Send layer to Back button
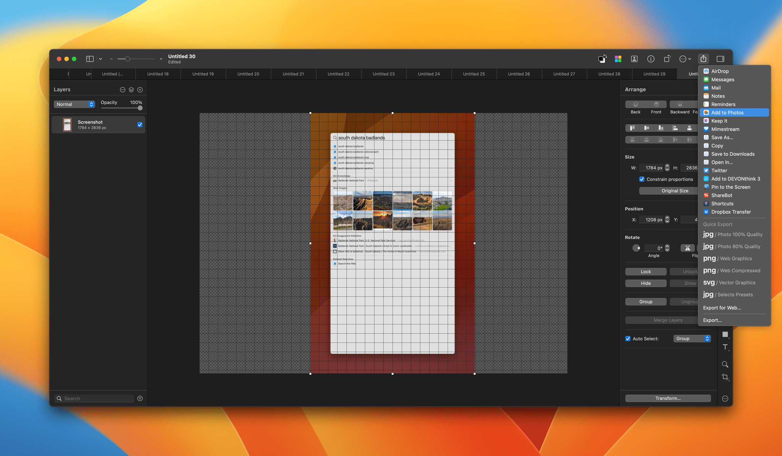Screen dimensions: 782x456 (635, 104)
